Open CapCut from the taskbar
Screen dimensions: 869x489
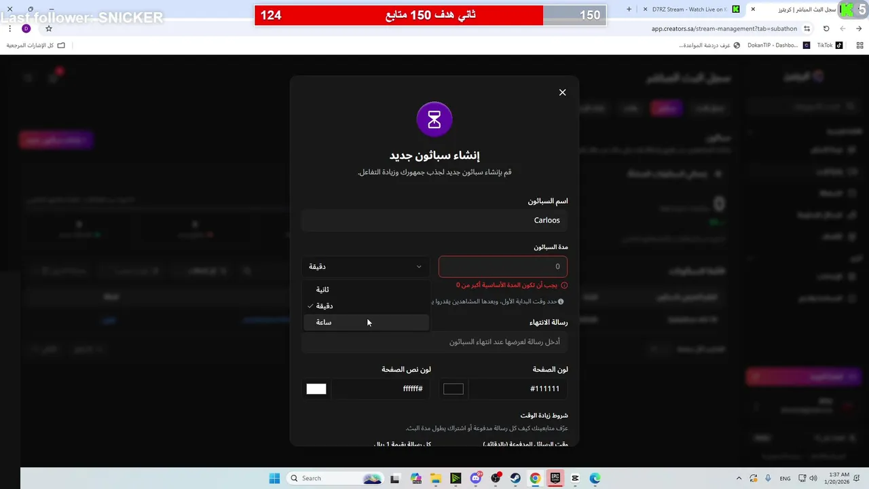tap(575, 478)
